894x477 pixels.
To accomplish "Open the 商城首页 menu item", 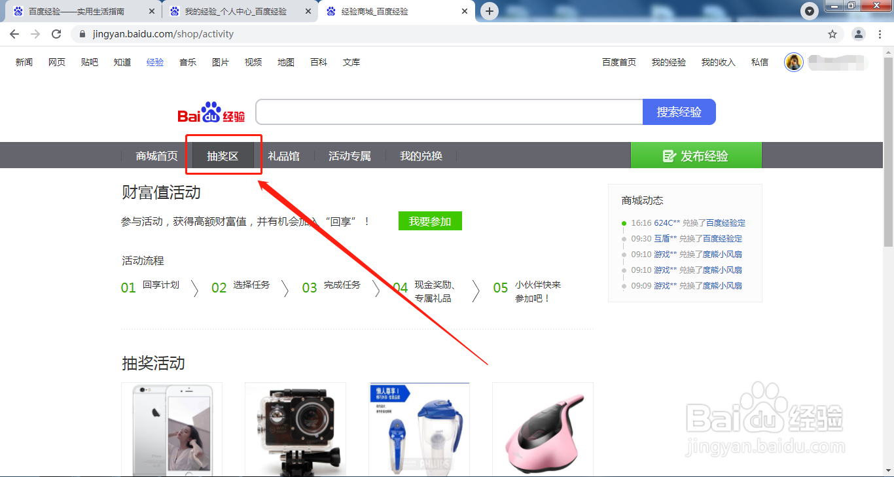I will coord(157,156).
